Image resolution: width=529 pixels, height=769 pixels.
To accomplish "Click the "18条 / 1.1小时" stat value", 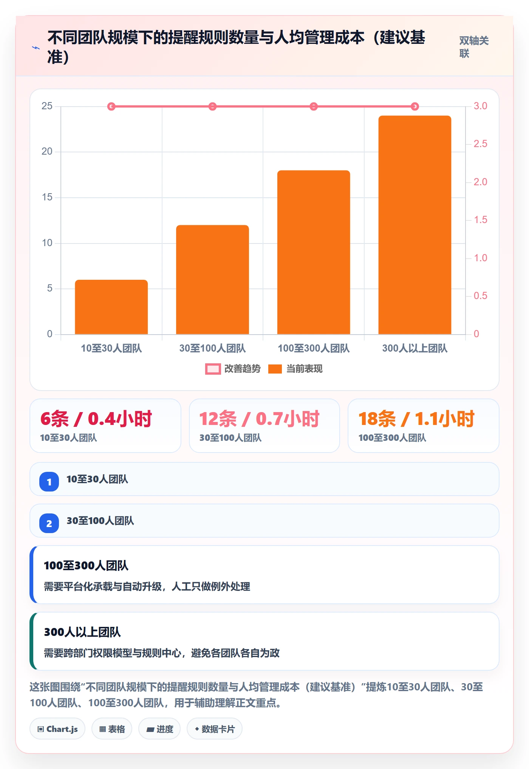I will coord(416,419).
